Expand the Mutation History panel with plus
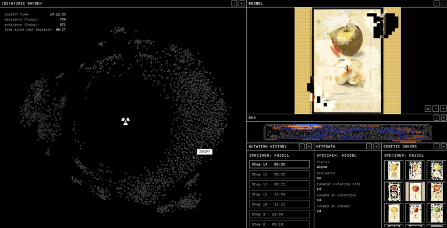447x228 pixels. (308, 146)
